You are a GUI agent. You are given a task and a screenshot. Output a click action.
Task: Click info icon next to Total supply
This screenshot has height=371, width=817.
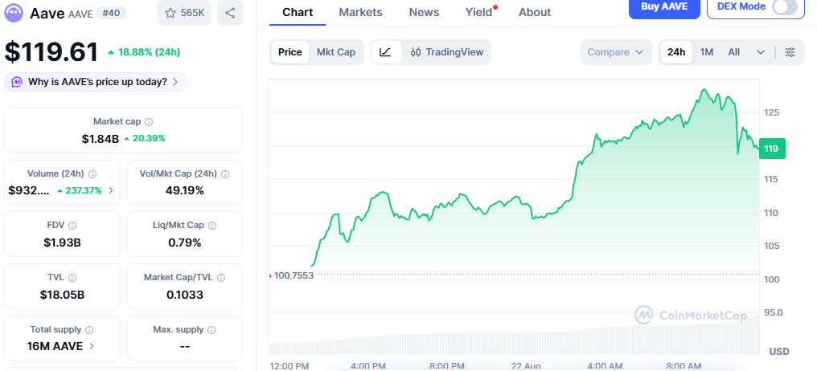(x=89, y=330)
